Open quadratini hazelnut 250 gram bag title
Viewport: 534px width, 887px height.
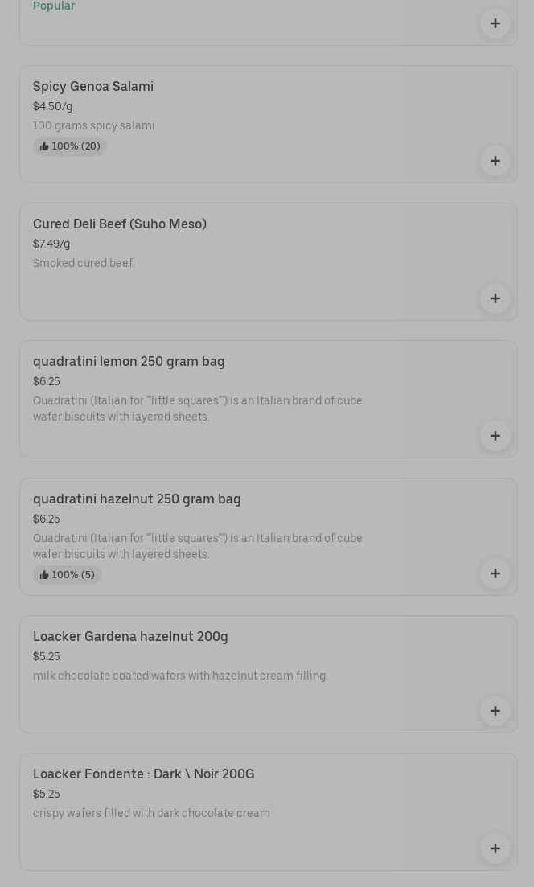point(137,499)
